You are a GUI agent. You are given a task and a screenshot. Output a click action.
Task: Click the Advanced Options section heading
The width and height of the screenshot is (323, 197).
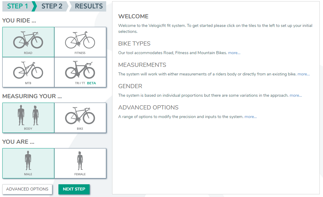148,107
